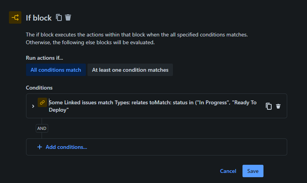Screen dimensions: 307x183
Task: Copy the Linked issues condition
Action: point(269,106)
